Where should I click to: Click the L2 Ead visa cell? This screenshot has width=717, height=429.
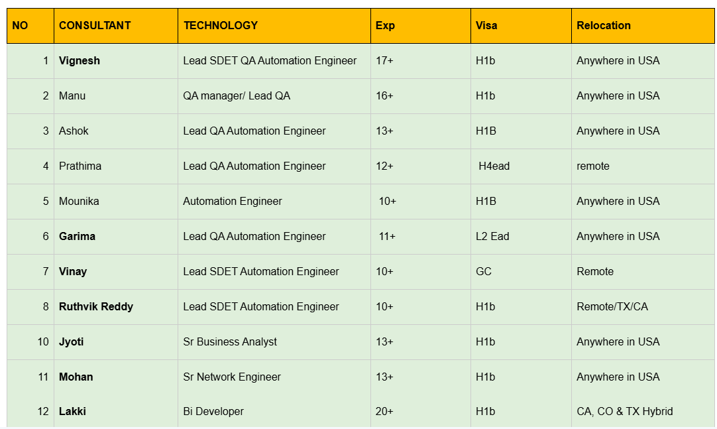click(492, 237)
